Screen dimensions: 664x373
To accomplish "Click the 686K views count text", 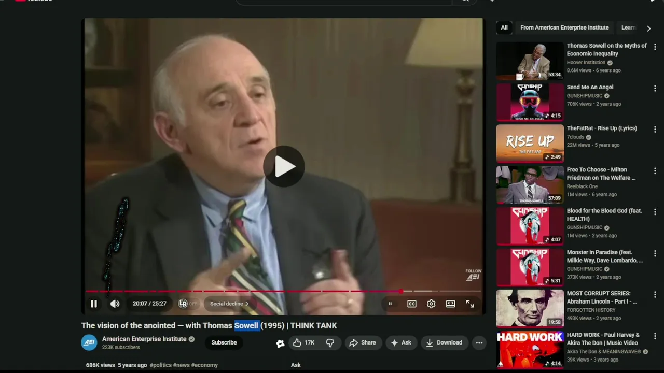I will pos(100,365).
